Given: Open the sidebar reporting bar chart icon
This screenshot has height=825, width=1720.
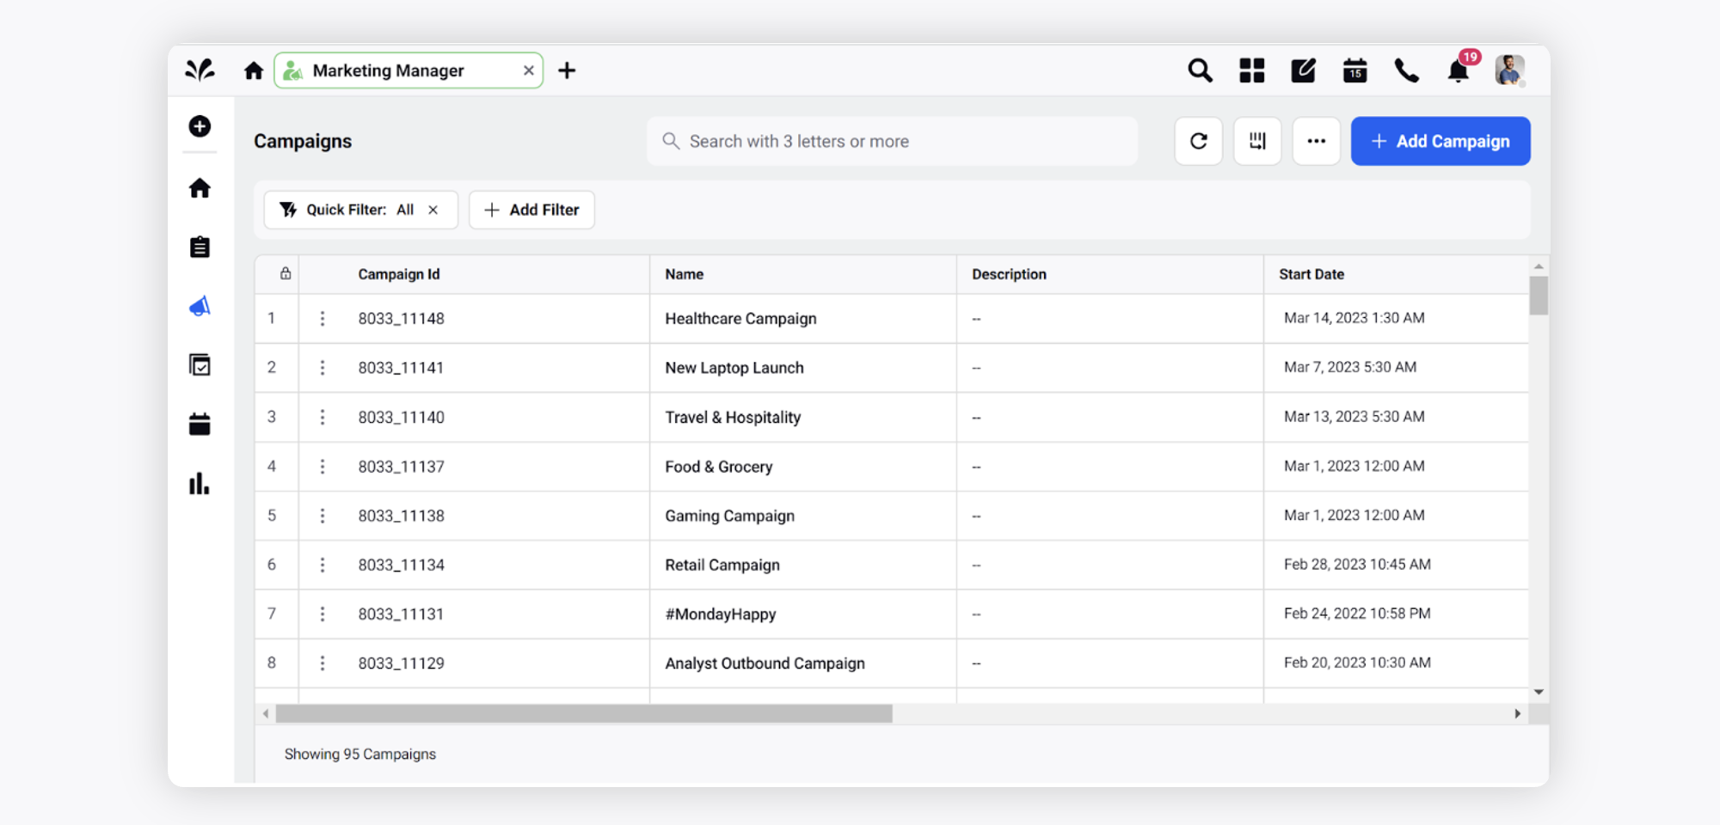Looking at the screenshot, I should pyautogui.click(x=200, y=483).
